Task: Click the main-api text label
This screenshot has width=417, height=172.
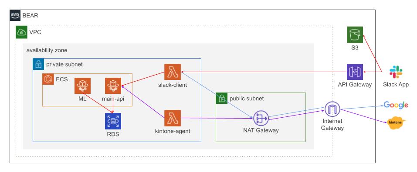Action: point(113,99)
